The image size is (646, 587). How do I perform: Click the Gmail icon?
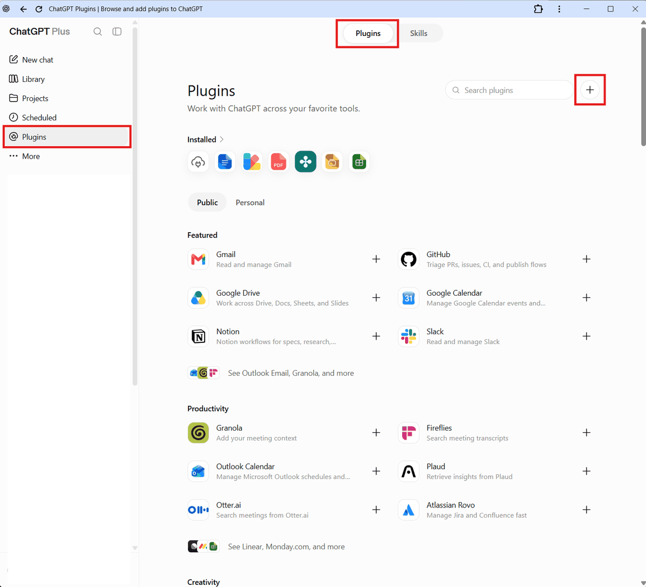(x=198, y=259)
